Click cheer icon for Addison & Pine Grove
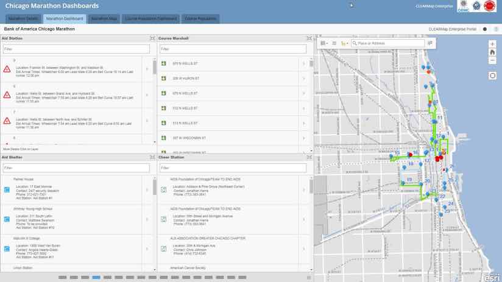 pos(164,190)
